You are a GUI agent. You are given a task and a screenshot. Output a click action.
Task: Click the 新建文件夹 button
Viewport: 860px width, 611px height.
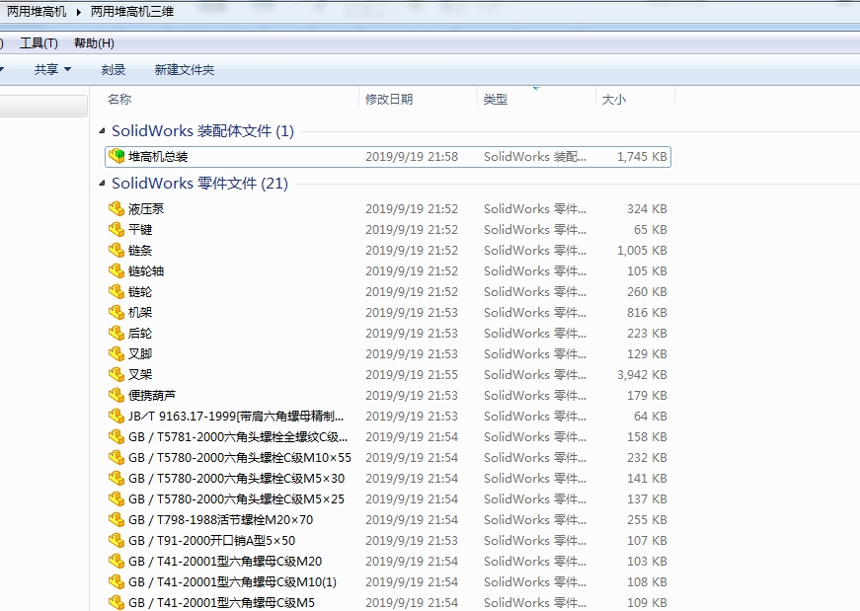coord(185,70)
